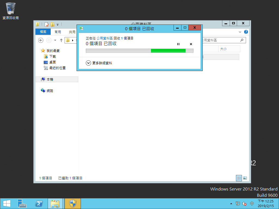Screen dimensions: 279x209
Task: Open the Recycle Bin desktop icon
Action: [x=11, y=11]
